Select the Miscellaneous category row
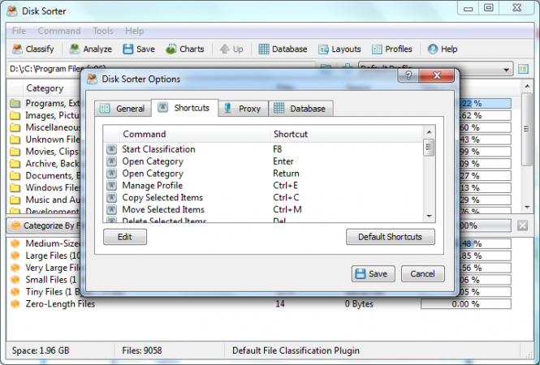Viewport: 540px width, 365px height. point(45,127)
